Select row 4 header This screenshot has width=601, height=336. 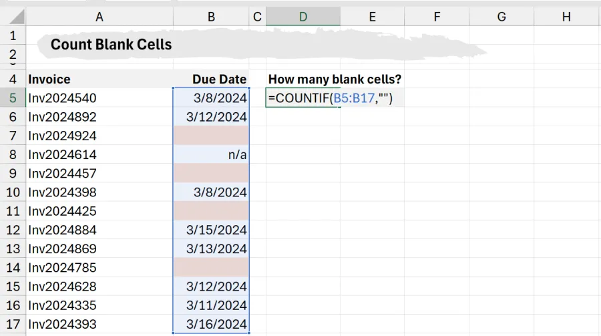coord(13,79)
